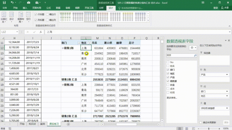Click the zoom in plus icon
Image resolution: width=232 pixels, height=130 pixels.
(219, 129)
